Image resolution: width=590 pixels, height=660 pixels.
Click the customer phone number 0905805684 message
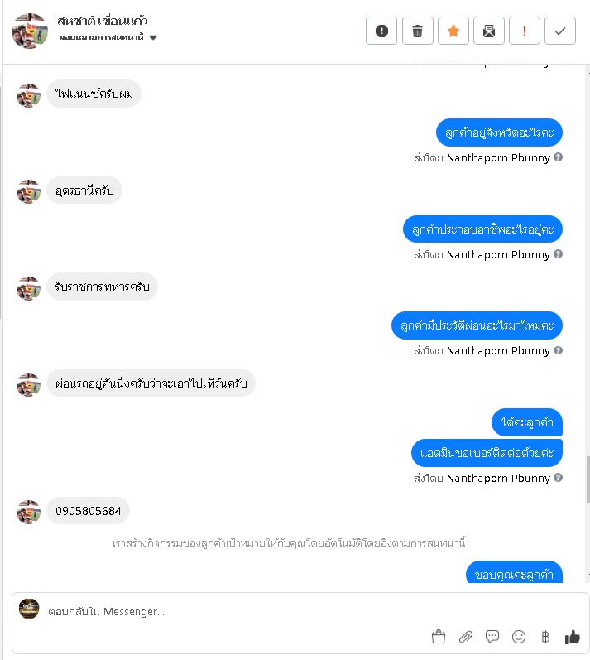click(x=89, y=511)
